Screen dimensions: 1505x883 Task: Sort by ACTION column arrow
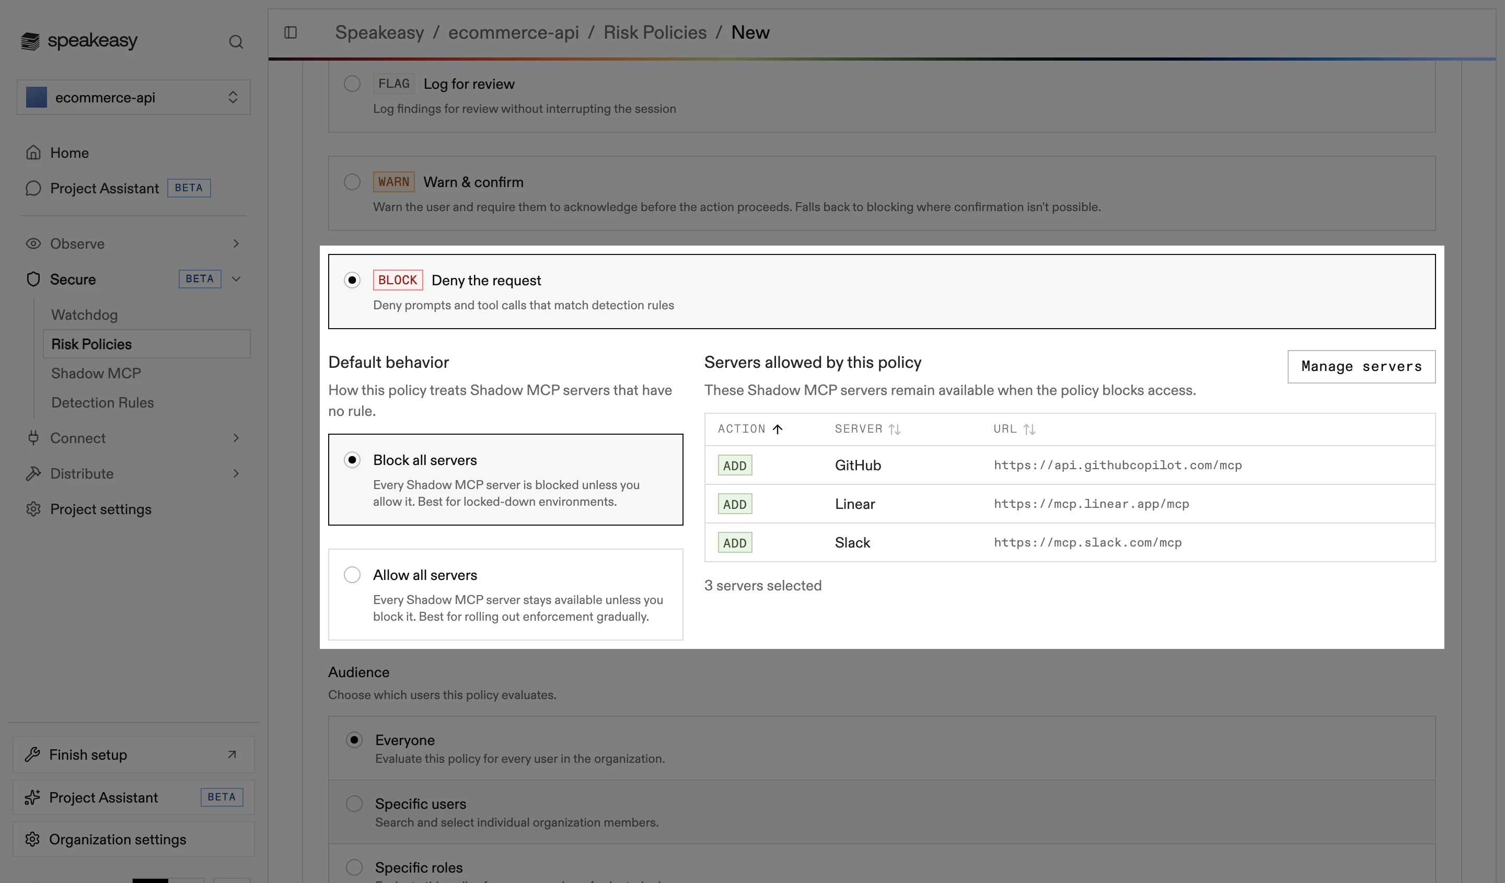coord(778,429)
